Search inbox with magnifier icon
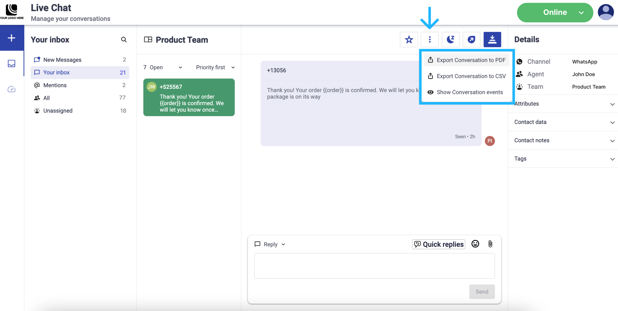 click(x=124, y=39)
